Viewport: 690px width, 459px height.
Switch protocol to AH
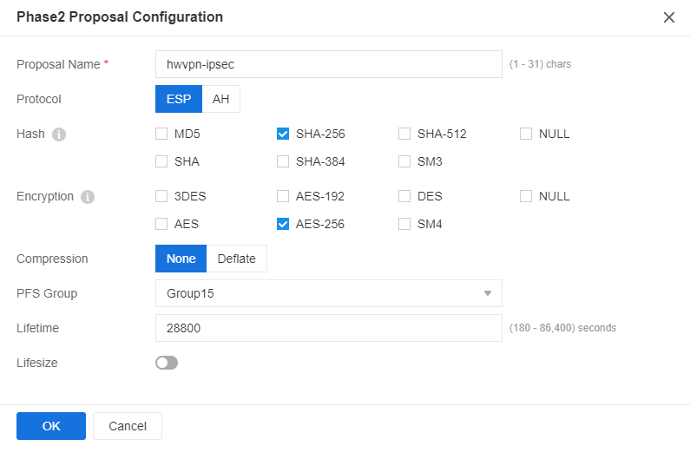pyautogui.click(x=221, y=99)
